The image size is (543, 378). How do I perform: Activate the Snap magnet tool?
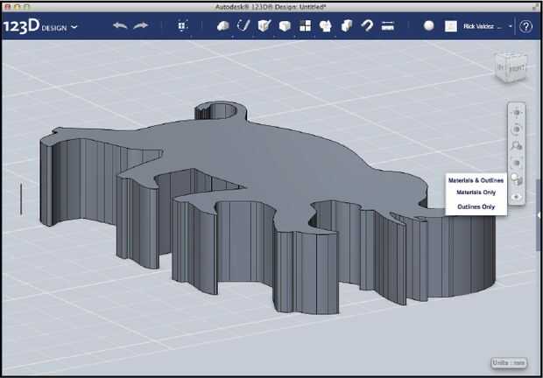click(367, 25)
